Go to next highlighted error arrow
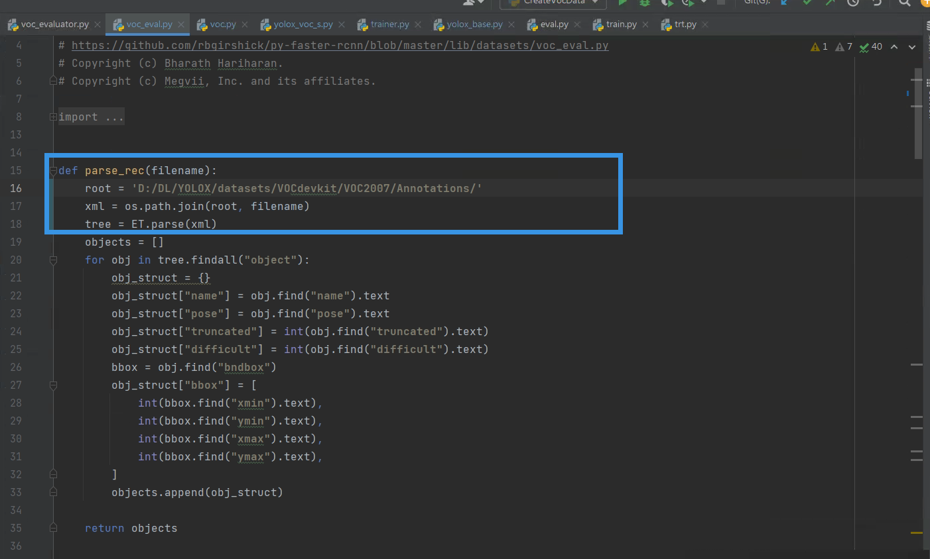 click(x=912, y=46)
